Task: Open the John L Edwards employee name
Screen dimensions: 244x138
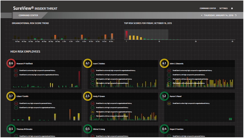Action: click(177, 64)
